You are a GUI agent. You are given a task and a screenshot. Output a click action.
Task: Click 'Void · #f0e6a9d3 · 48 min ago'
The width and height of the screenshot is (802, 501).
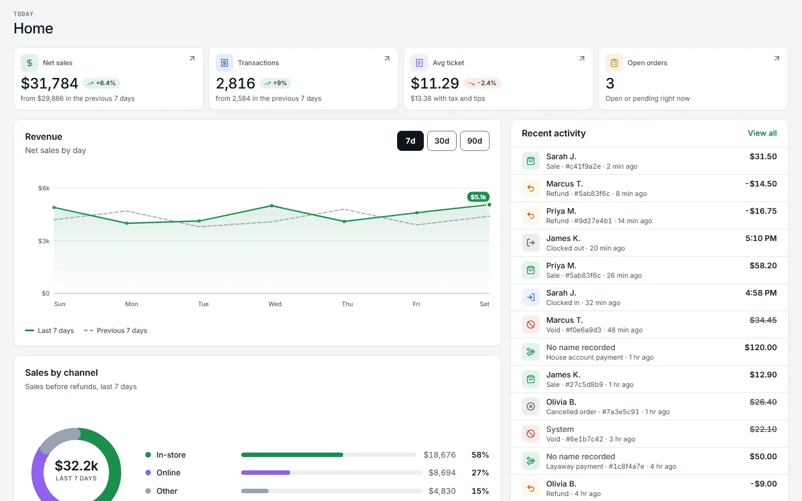click(594, 330)
